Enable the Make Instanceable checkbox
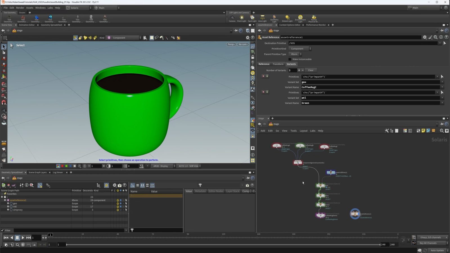 290,59
